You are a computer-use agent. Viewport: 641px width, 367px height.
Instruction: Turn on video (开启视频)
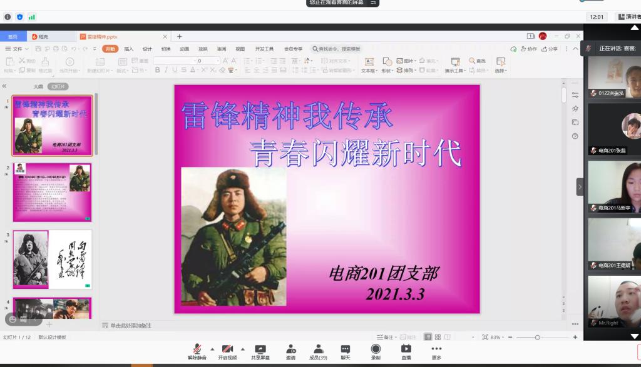pos(227,352)
